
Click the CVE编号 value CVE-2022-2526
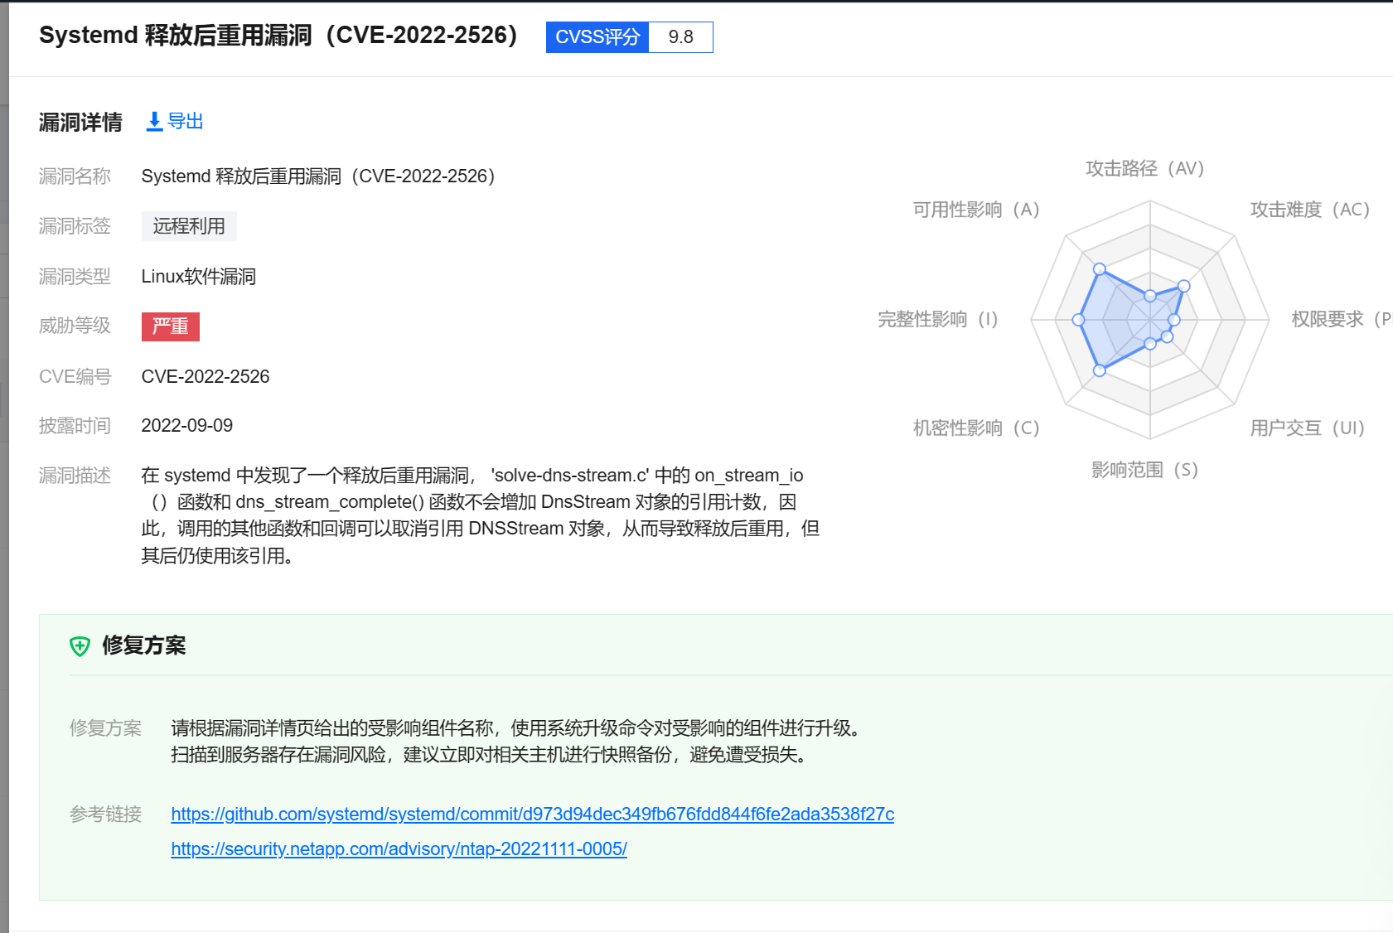pyautogui.click(x=206, y=377)
